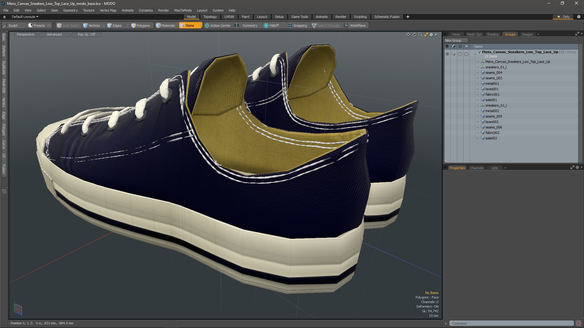This screenshot has height=328, width=584.
Task: Click the viewport rotate icon
Action: pos(414,35)
